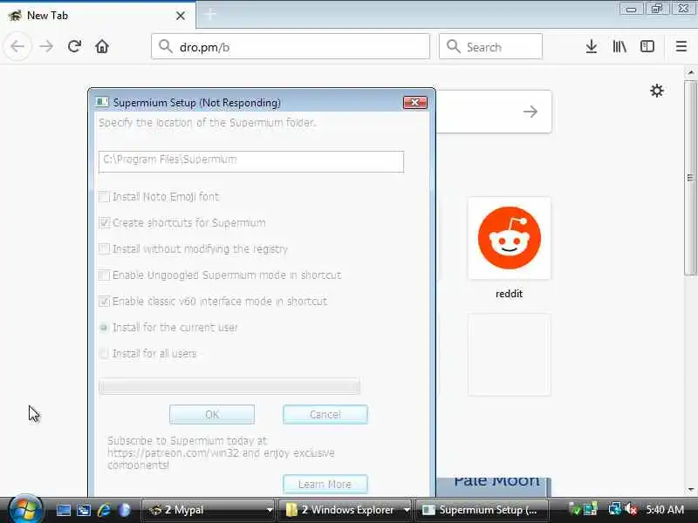The width and height of the screenshot is (698, 523).
Task: Click Cancel in Supermium Setup
Action: [x=325, y=415]
